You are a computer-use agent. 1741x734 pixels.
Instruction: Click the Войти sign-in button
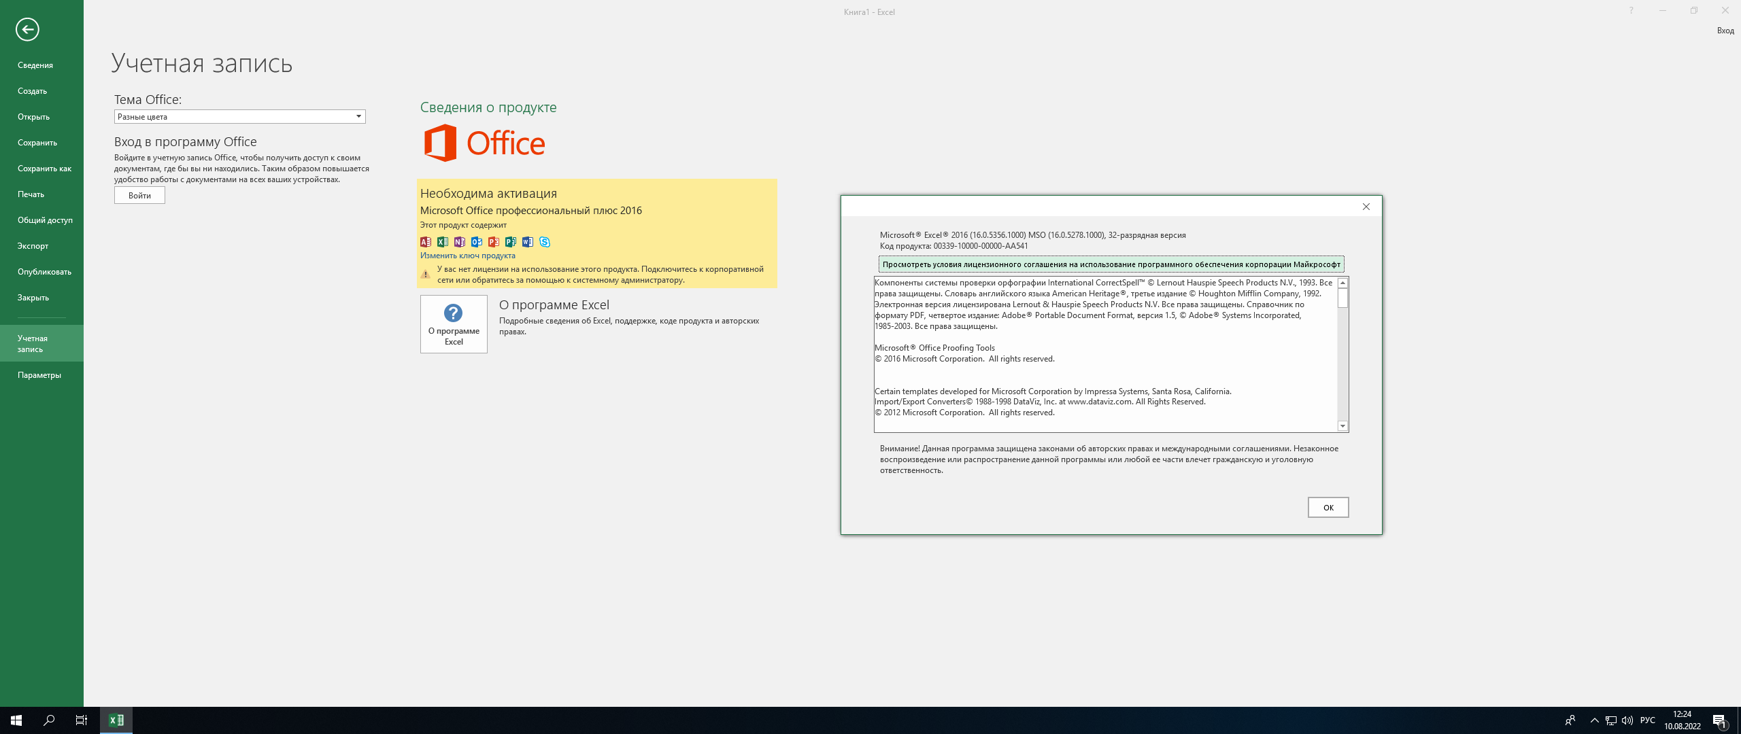pyautogui.click(x=139, y=196)
